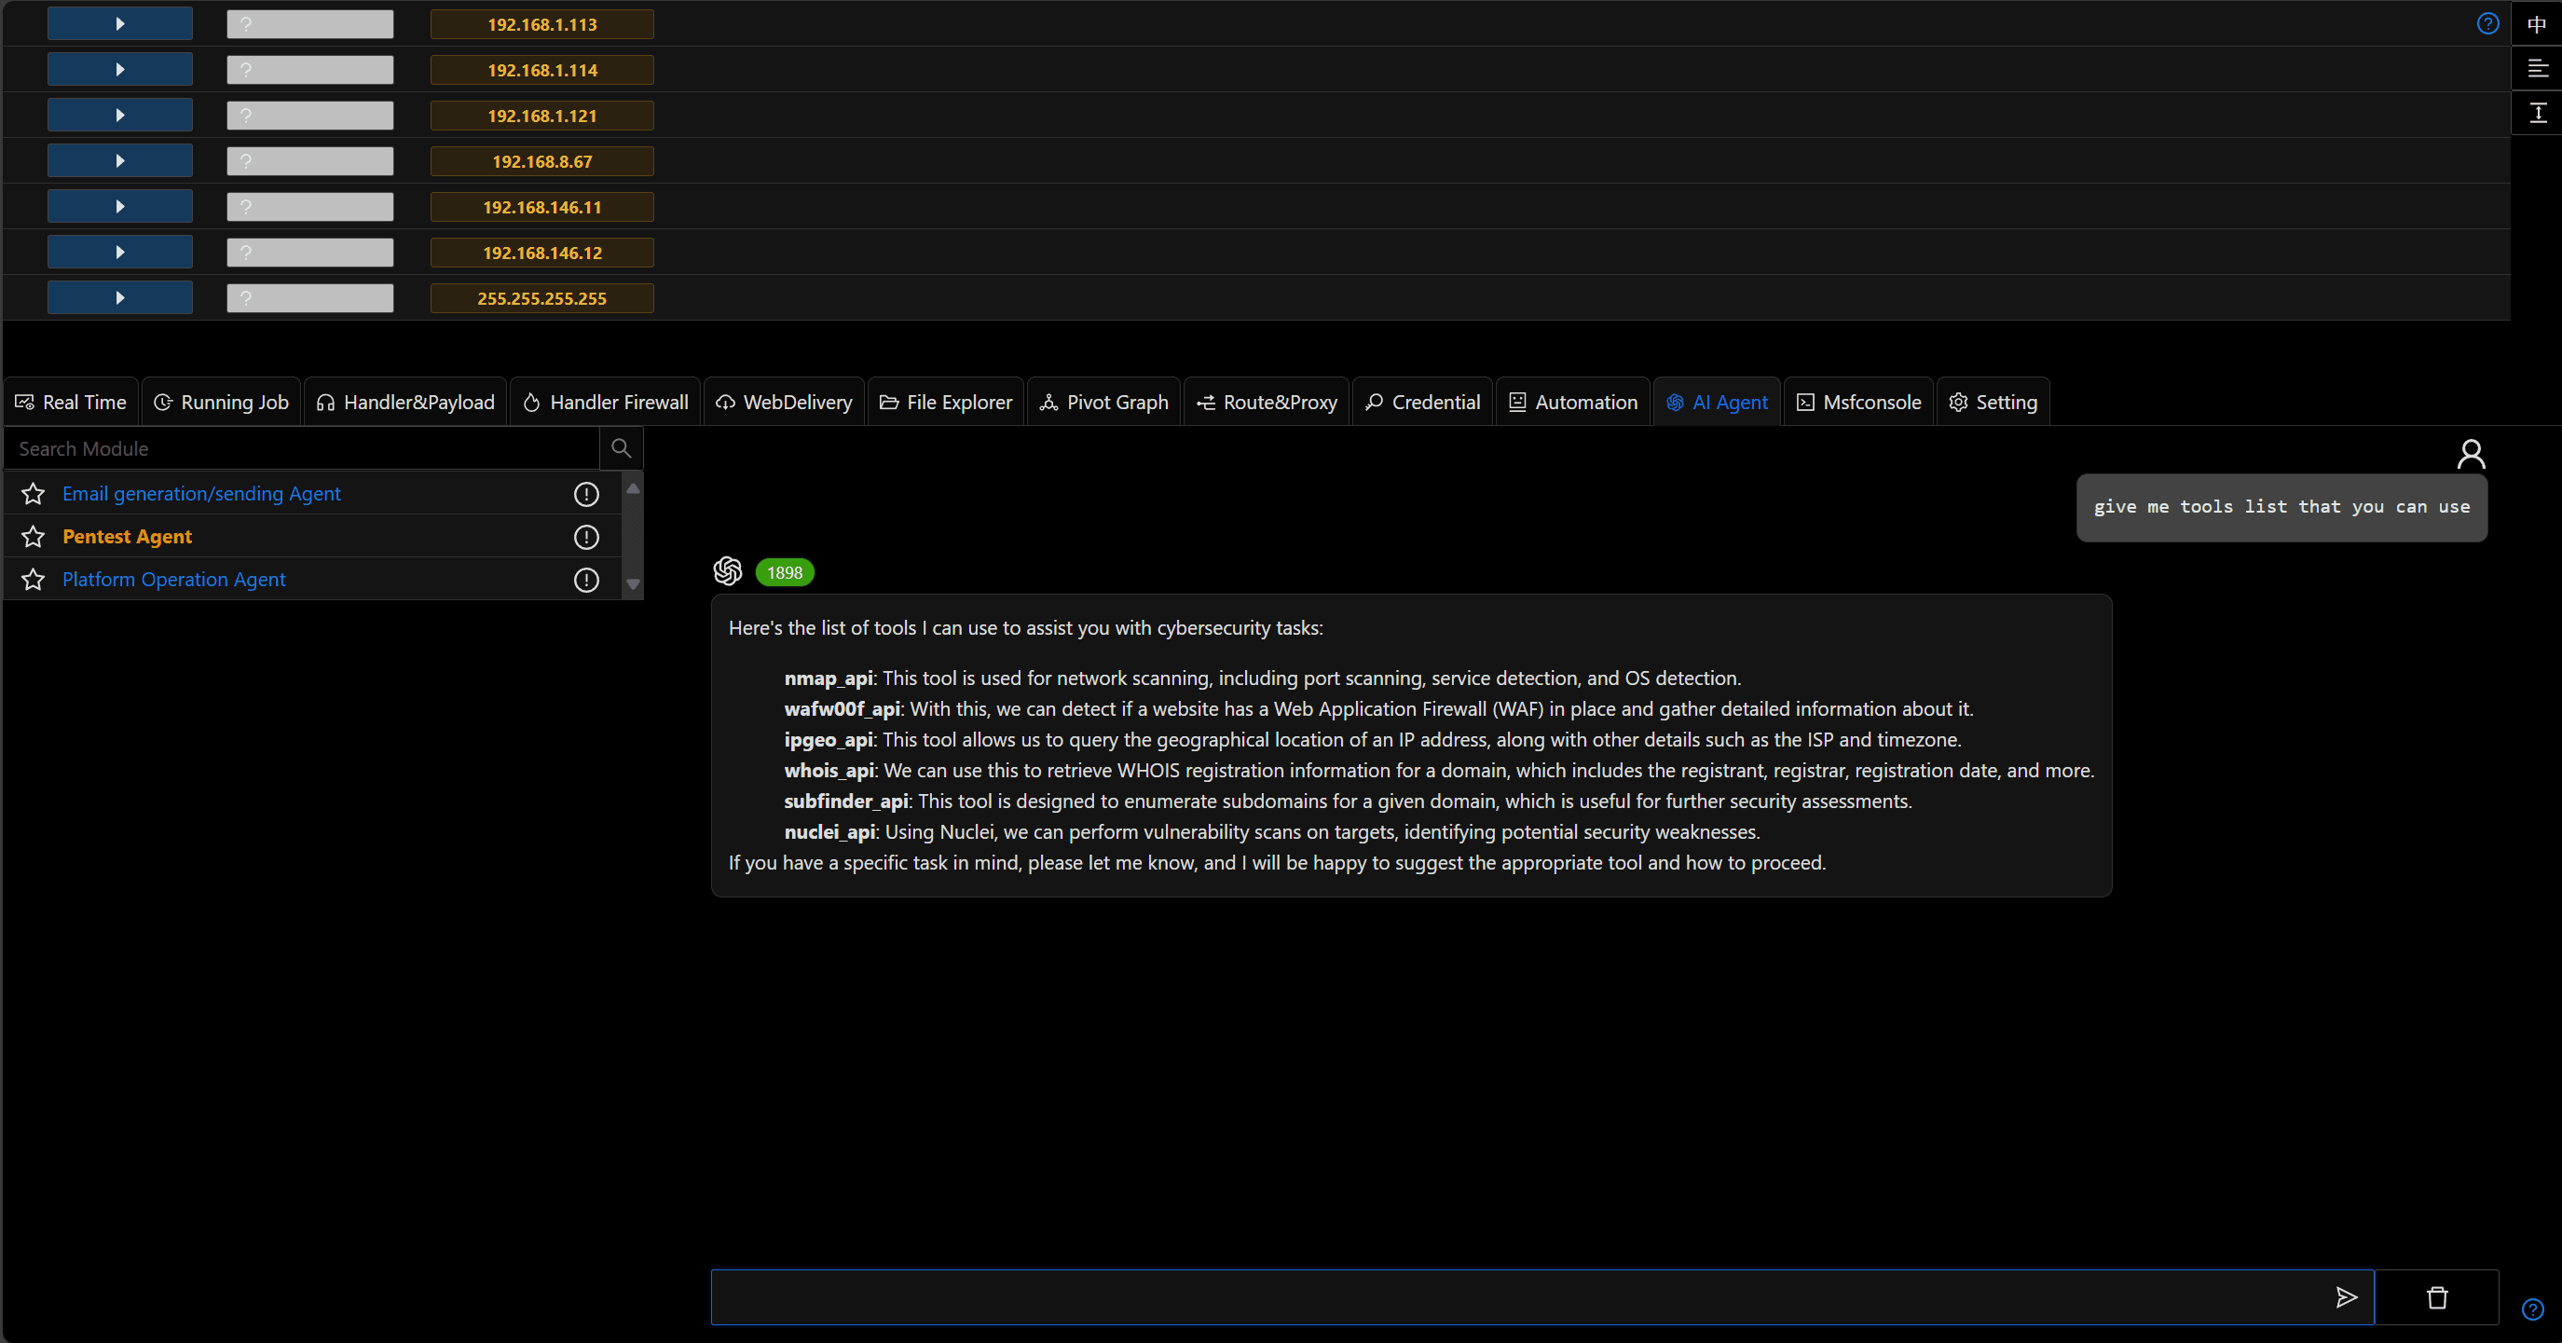Favorite the Pentest Agent star

(x=33, y=536)
